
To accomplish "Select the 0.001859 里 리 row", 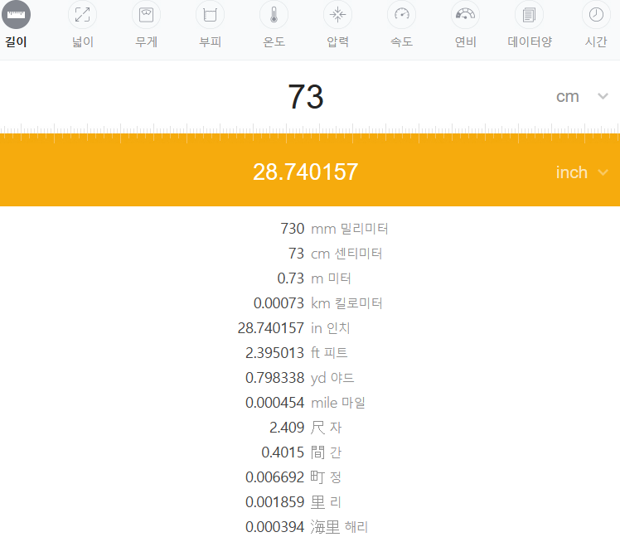I will pos(293,502).
